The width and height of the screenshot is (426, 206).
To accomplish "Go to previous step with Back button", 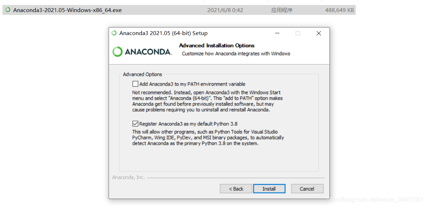I will pos(236,189).
